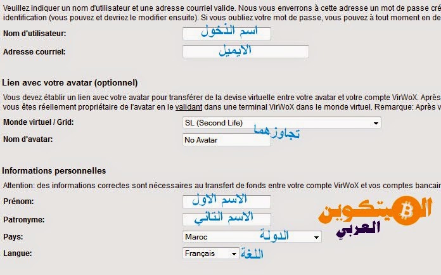Open the Langue dropdown showing Français

[210, 253]
